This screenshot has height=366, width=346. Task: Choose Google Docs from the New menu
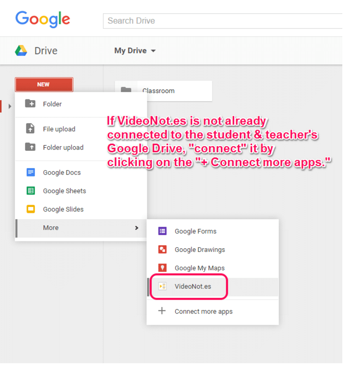[62, 172]
